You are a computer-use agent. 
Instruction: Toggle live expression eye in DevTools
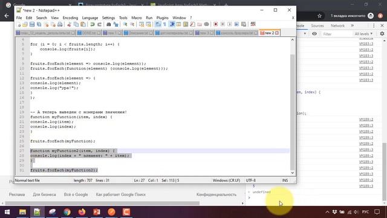pyautogui.click(x=314, y=34)
